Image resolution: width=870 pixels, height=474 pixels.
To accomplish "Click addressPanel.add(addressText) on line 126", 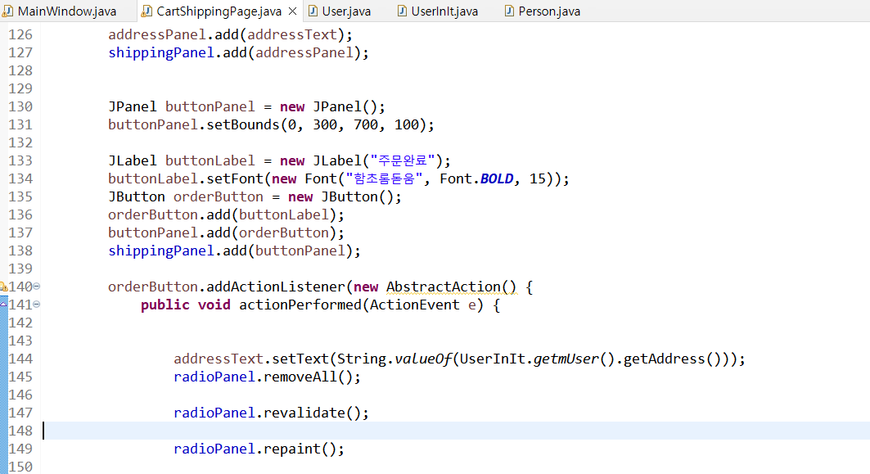I will 230,34.
